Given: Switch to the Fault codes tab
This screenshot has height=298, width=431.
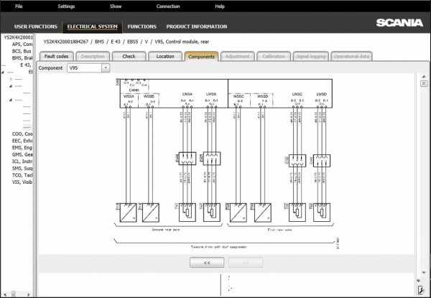Looking at the screenshot, I should click(x=56, y=56).
